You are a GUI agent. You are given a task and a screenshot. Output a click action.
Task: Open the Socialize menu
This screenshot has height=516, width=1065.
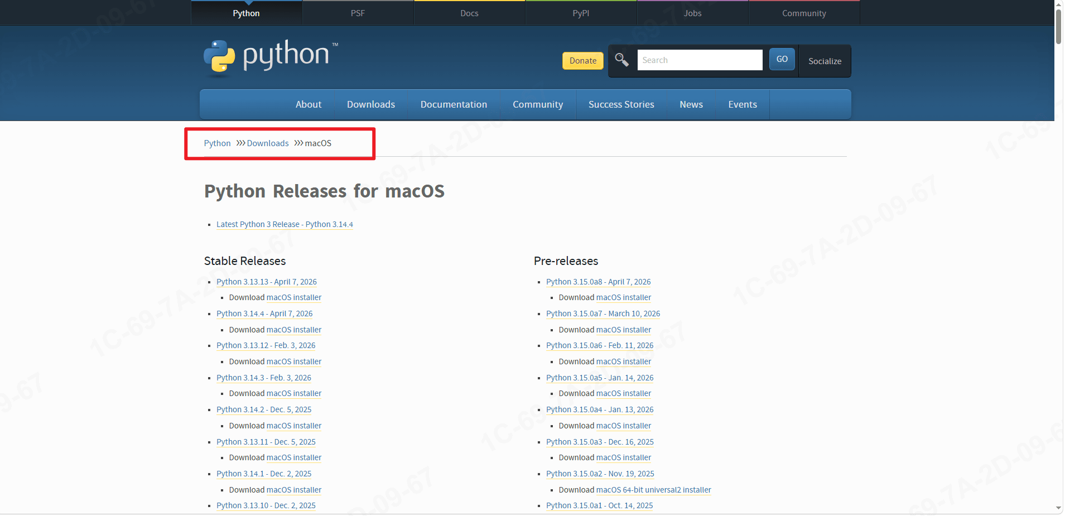(x=825, y=61)
